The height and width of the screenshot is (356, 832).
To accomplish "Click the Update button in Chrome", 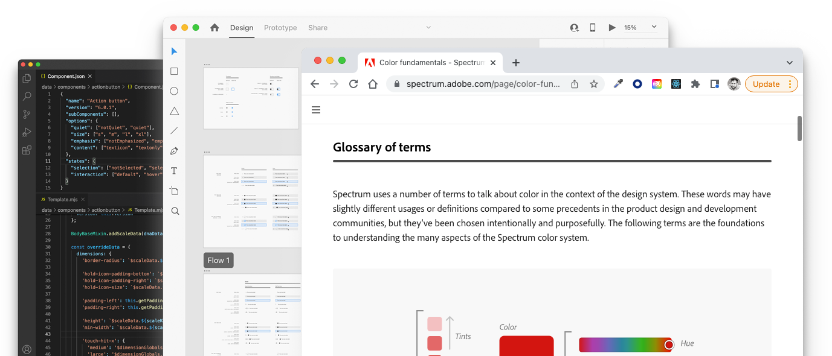I will (772, 84).
